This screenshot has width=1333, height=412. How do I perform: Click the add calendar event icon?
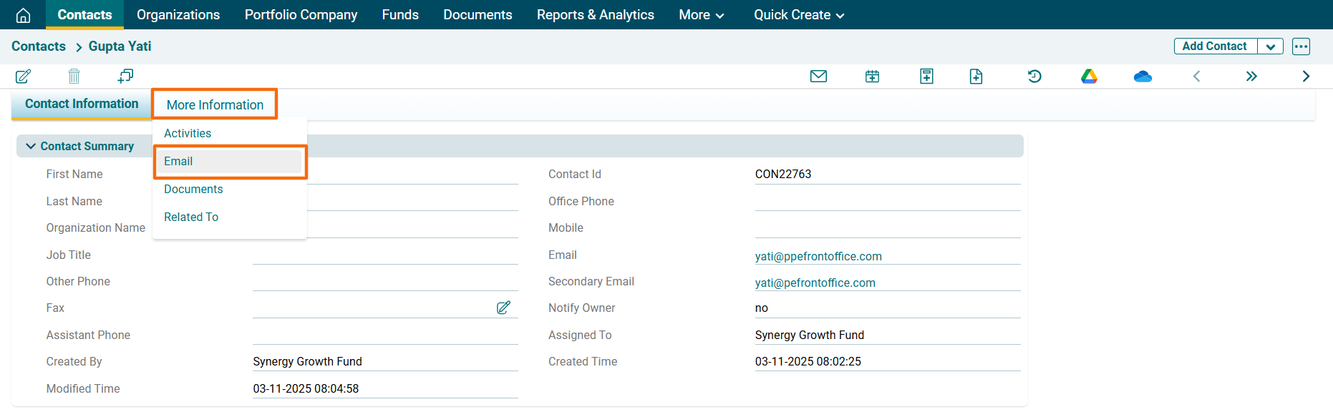[872, 77]
